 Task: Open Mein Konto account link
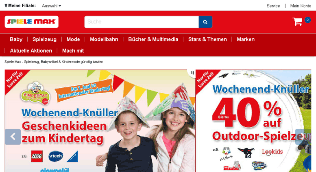pos(301,6)
